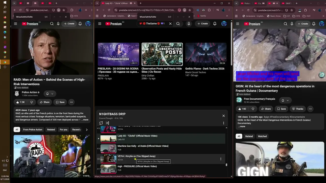Click Create button in right YouTube window
326x183 pixels.
[303, 24]
